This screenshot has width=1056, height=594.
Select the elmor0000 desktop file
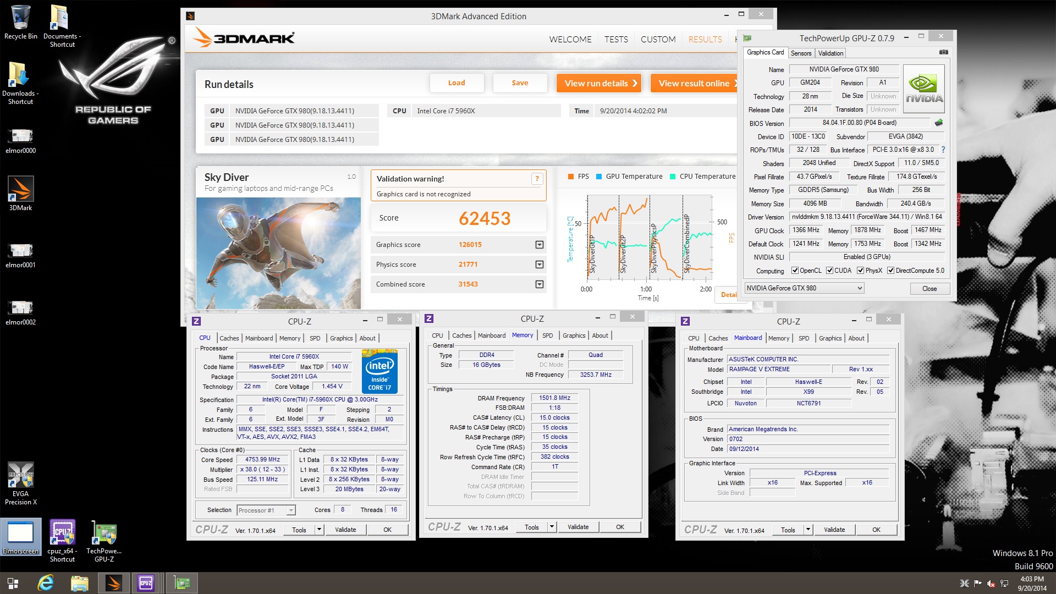[20, 140]
